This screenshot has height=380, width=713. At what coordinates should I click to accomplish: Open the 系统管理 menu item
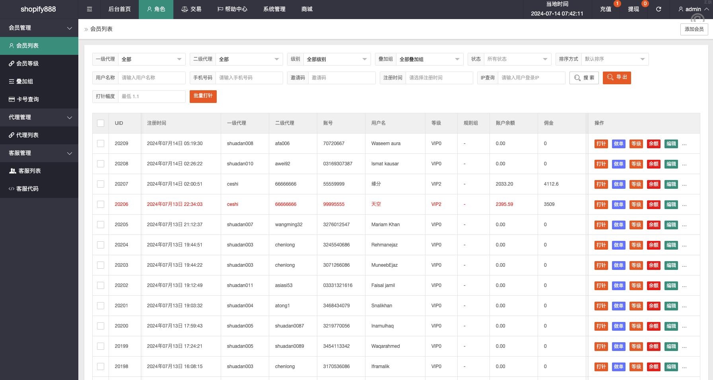coord(274,9)
